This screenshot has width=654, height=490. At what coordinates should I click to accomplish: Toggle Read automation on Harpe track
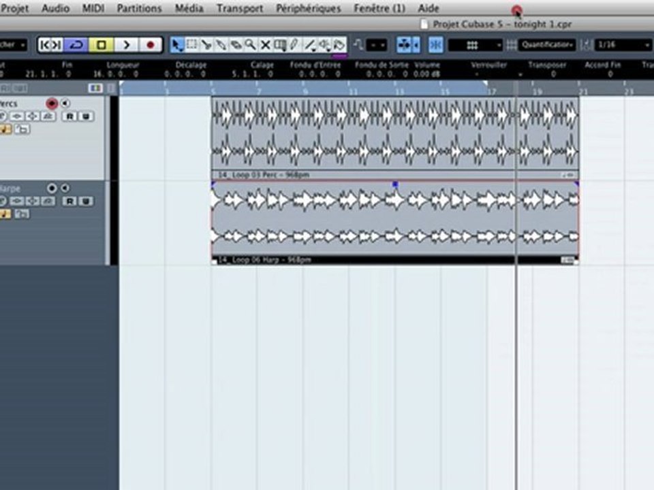pyautogui.click(x=69, y=201)
